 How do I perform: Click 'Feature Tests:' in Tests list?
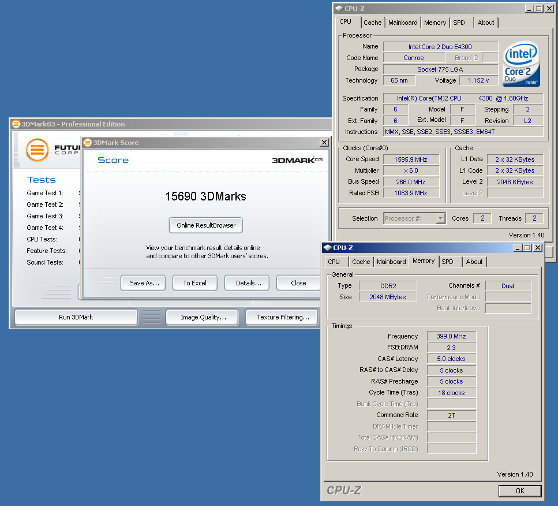point(47,251)
